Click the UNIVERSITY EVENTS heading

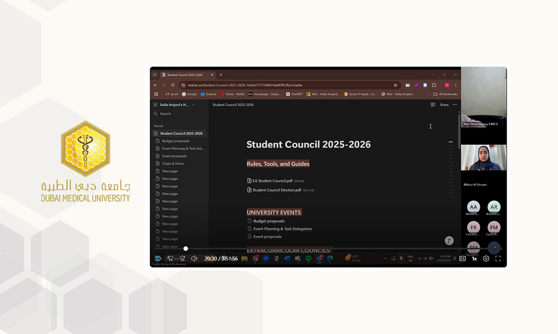(274, 212)
